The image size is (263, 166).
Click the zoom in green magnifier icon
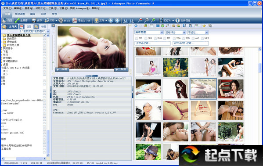(x=153, y=21)
